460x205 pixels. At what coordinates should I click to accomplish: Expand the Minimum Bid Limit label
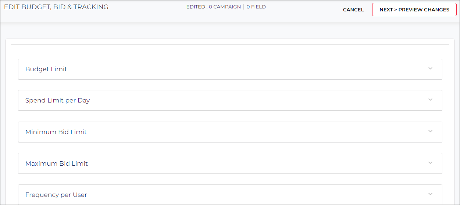click(56, 132)
